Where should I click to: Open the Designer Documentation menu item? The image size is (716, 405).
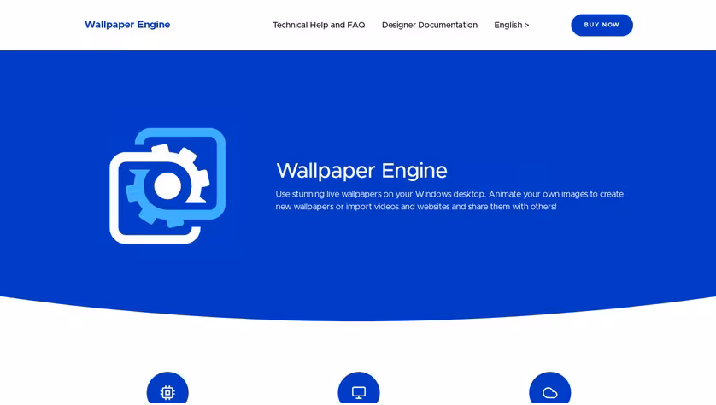430,25
